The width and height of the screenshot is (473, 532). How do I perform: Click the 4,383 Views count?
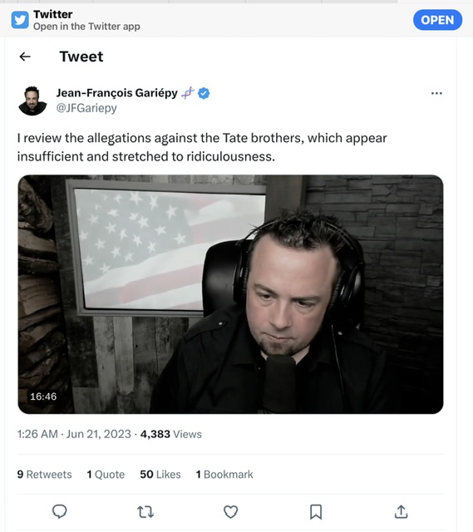point(171,434)
